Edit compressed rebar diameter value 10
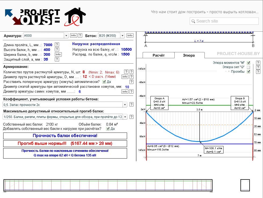 (x=127, y=87)
